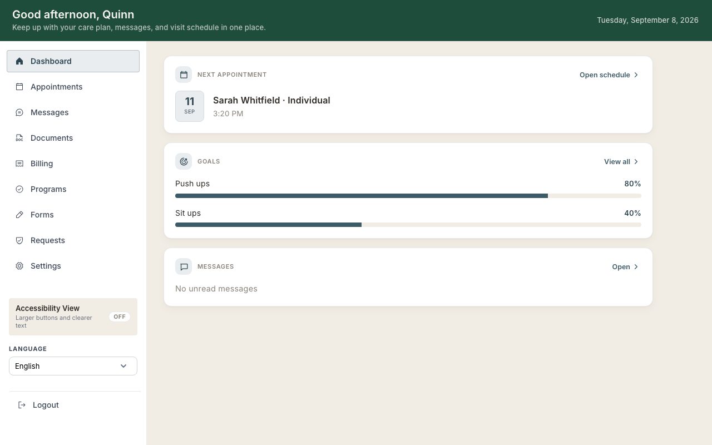The image size is (712, 445).
Task: Click the Settings gear icon
Action: coord(19,266)
